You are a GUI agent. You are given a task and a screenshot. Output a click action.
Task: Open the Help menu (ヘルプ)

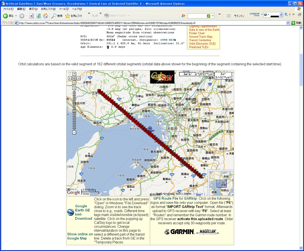click(x=77, y=9)
